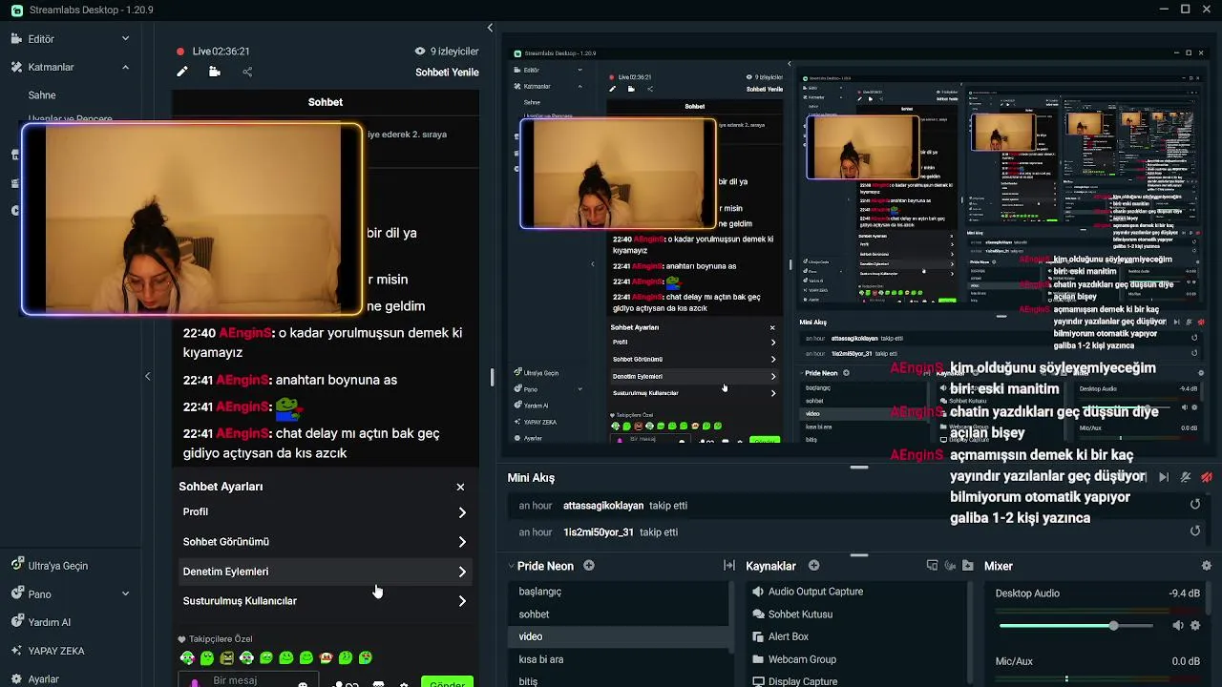Click 1is2mi50yor_31 in Mini Akış

point(599,532)
